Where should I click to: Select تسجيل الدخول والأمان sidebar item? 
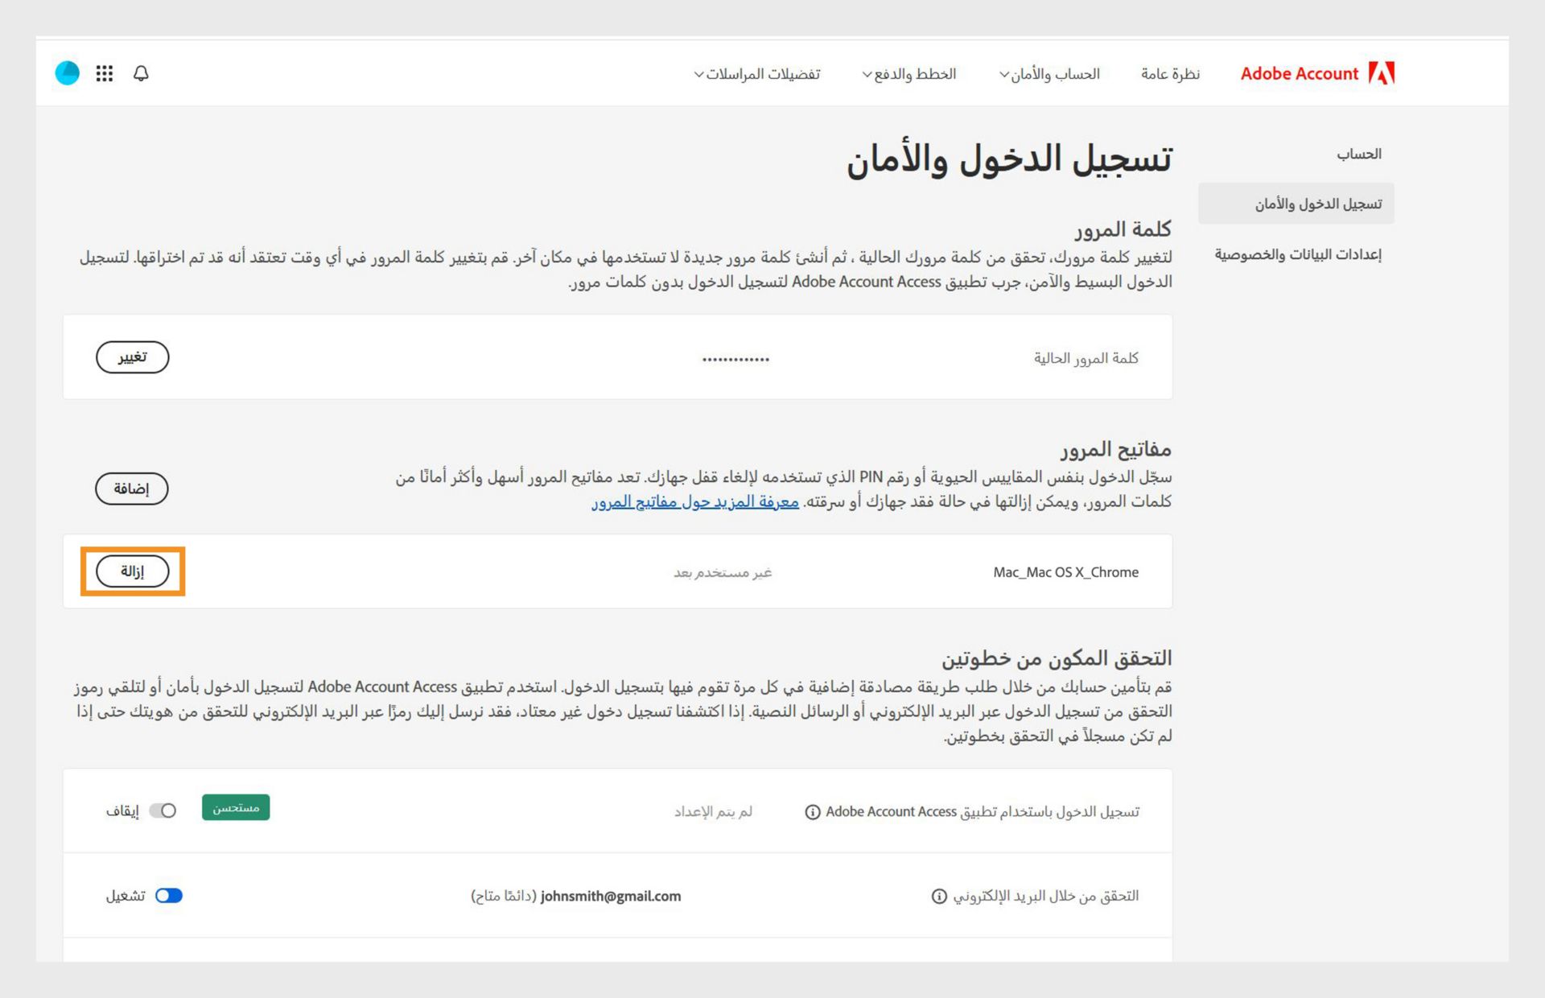point(1317,204)
